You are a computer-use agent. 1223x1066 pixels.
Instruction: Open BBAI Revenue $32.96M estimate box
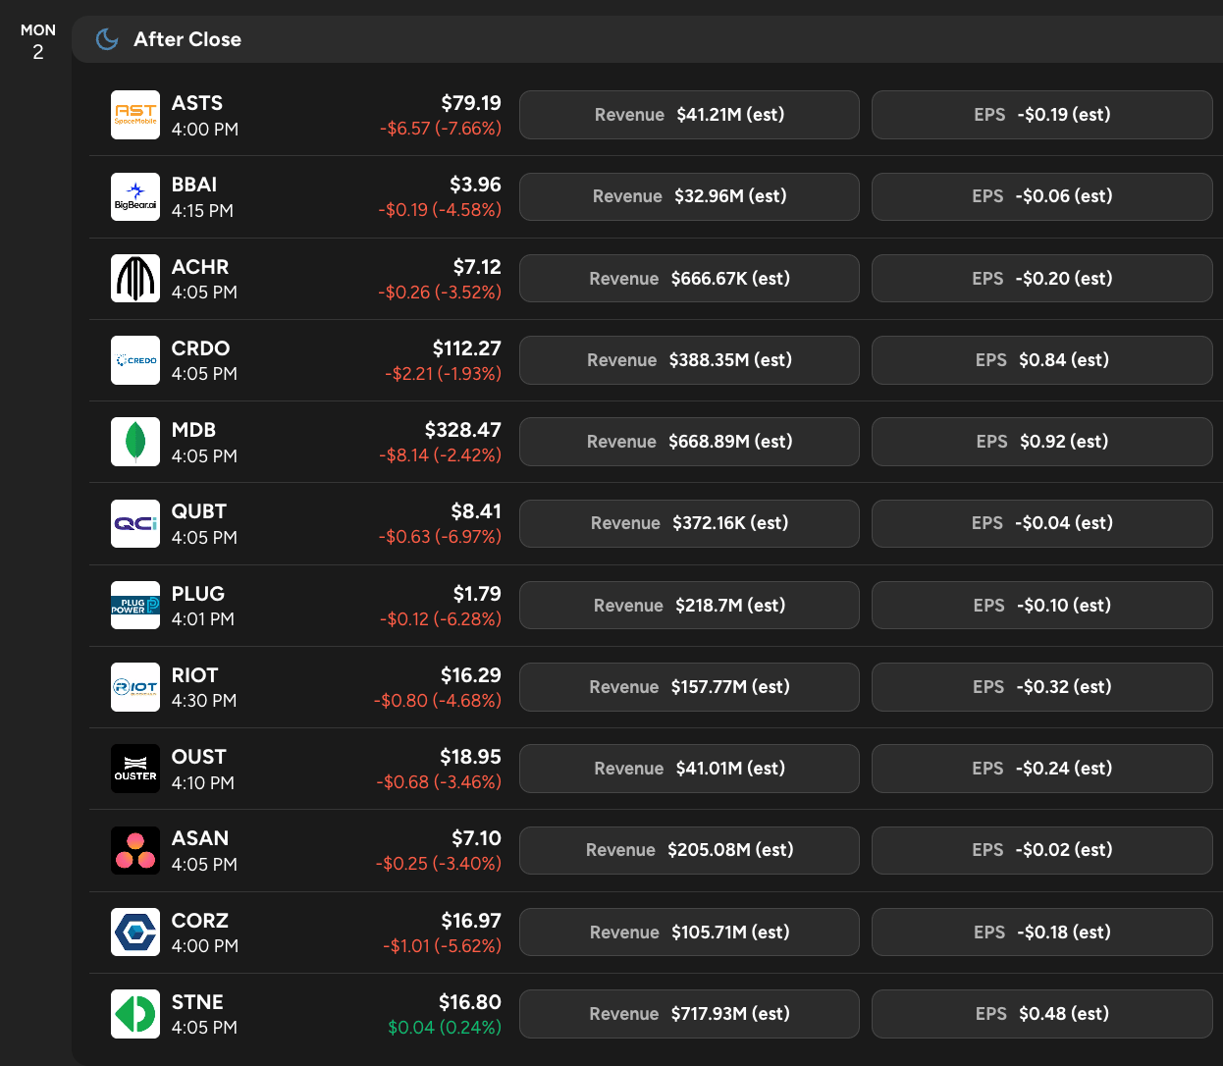click(x=689, y=196)
